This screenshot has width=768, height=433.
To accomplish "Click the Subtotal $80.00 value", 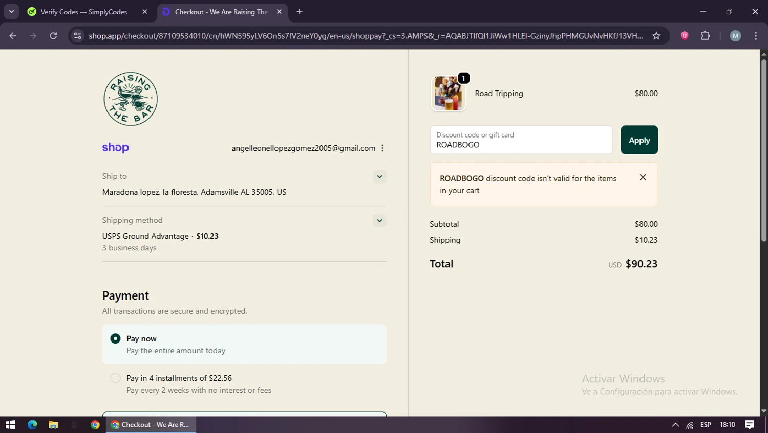I will [646, 224].
